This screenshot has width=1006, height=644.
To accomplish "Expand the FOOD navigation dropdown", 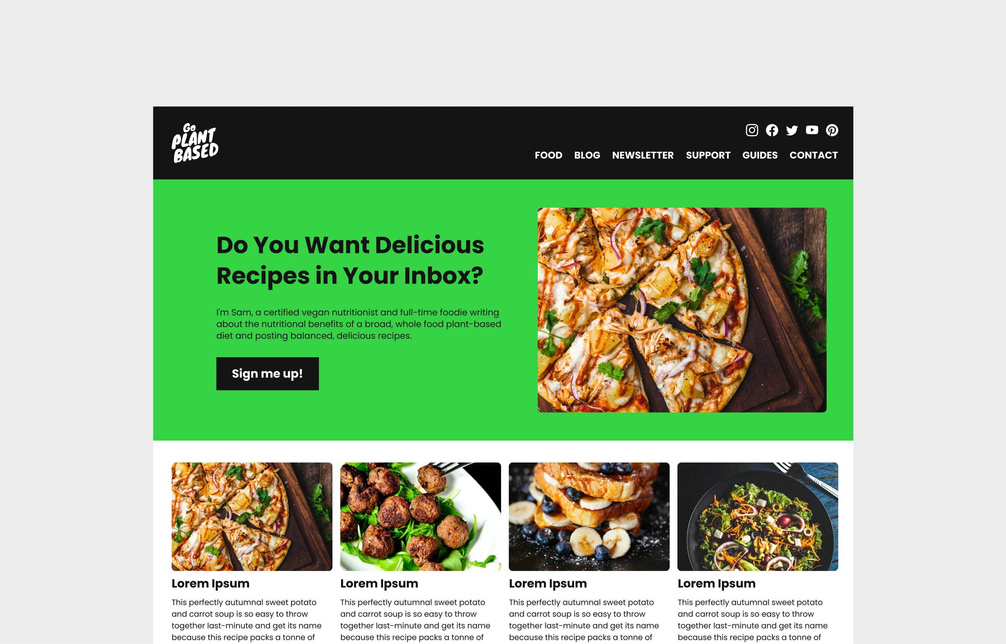I will (549, 155).
